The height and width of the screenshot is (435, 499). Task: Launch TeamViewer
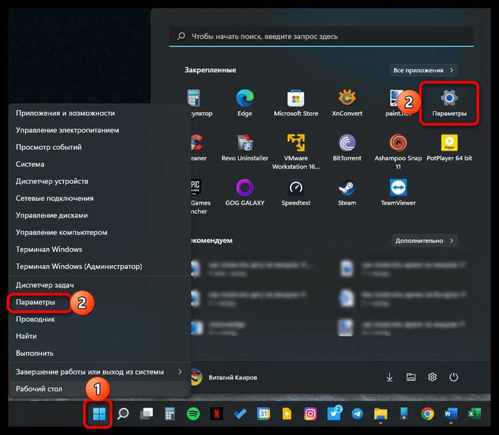tap(398, 192)
